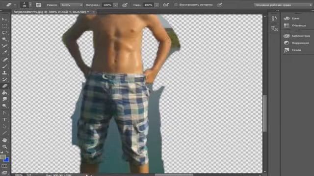Select the Magic Wand tool

(4, 39)
